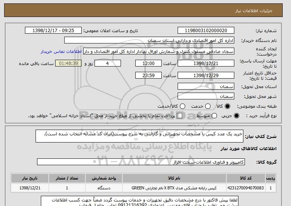Image resolution: width=291 pixels, height=206 pixels.
Task: Click the جزئیات اطلاعات نیاز page header
Action: (x=143, y=10)
